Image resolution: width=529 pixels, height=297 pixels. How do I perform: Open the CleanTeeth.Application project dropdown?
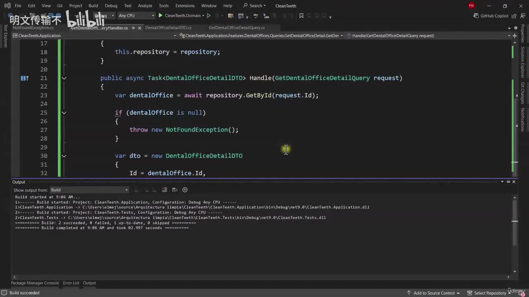(95, 35)
